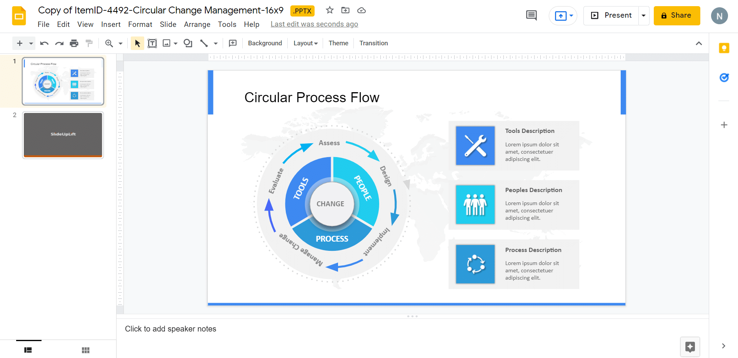Expand the zoom options dropdown

tap(120, 43)
